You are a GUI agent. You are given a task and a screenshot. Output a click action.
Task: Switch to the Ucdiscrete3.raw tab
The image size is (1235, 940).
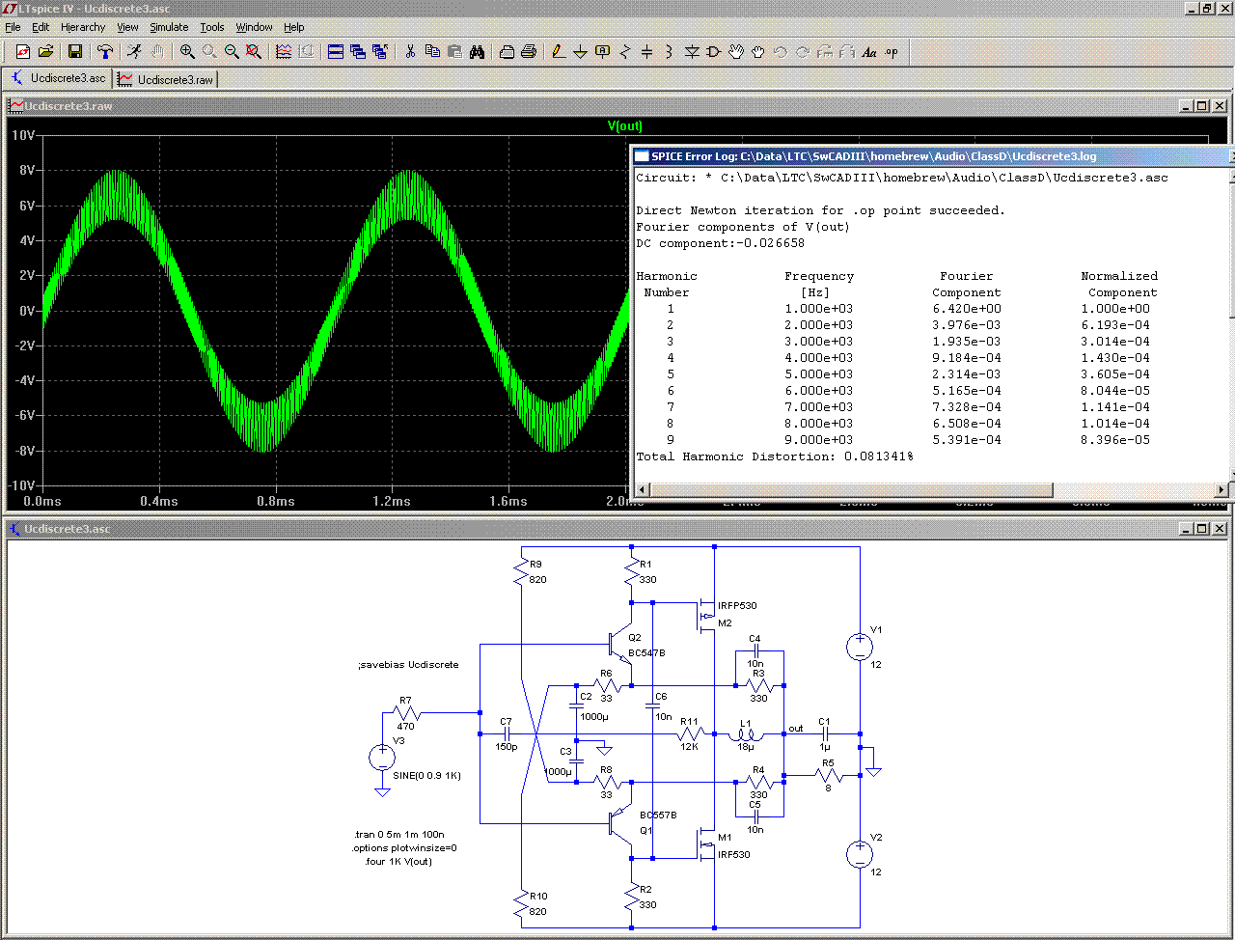(165, 79)
